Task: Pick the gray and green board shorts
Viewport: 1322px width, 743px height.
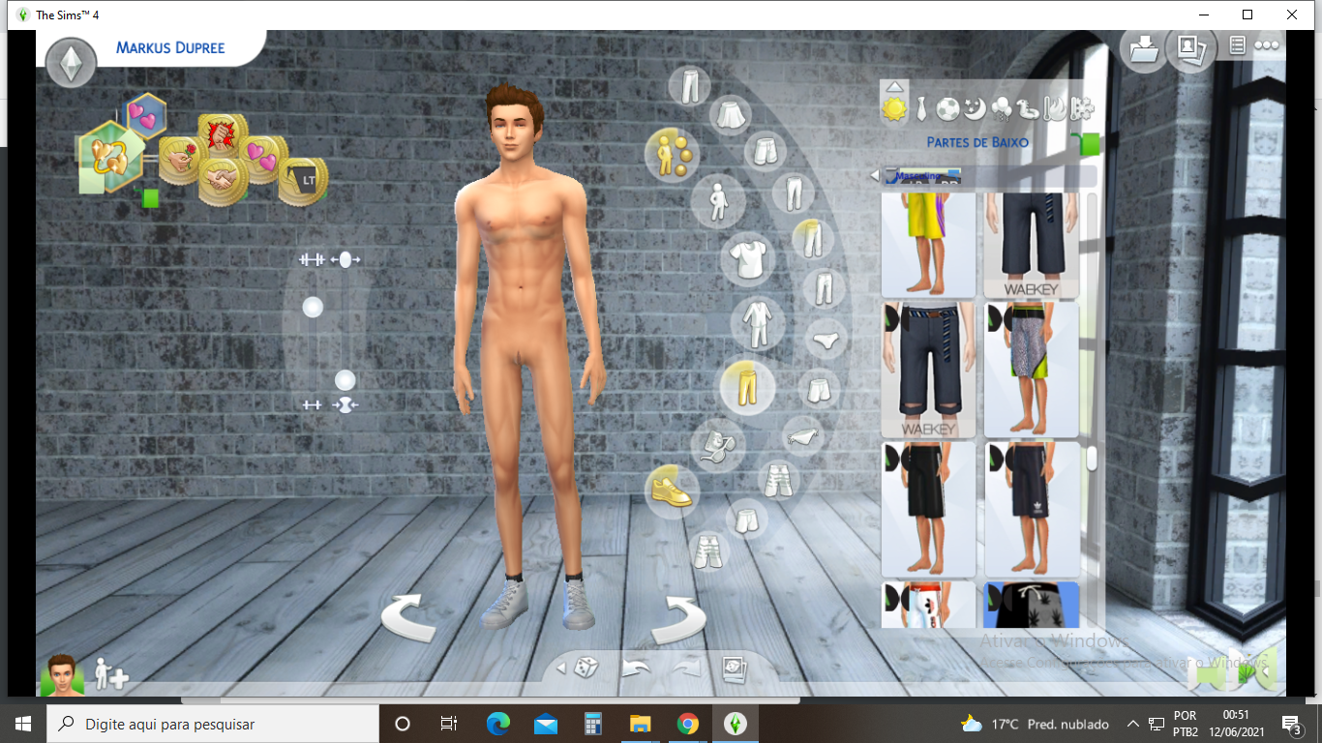Action: click(1032, 370)
